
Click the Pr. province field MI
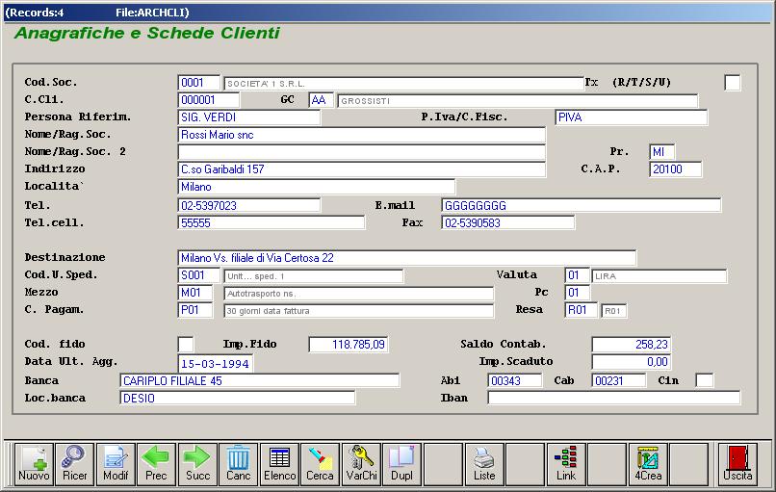coord(661,152)
